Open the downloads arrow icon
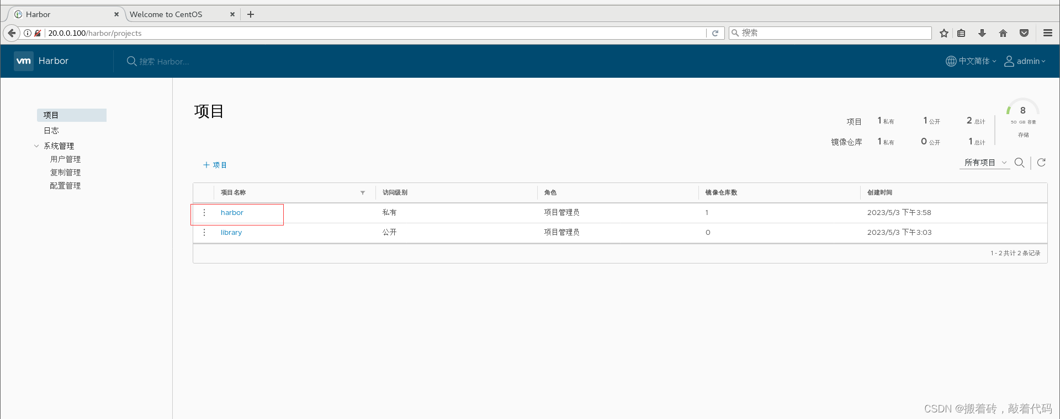This screenshot has height=419, width=1060. point(982,33)
